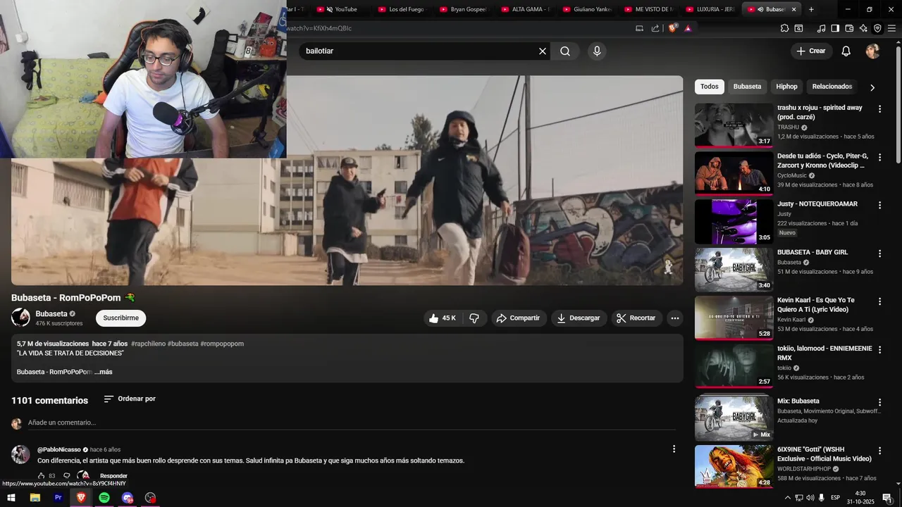
Task: Select the Todos filter chip
Action: pyautogui.click(x=710, y=87)
